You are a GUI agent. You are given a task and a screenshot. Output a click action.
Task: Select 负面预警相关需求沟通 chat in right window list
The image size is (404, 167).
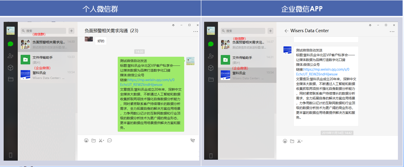(x=247, y=44)
